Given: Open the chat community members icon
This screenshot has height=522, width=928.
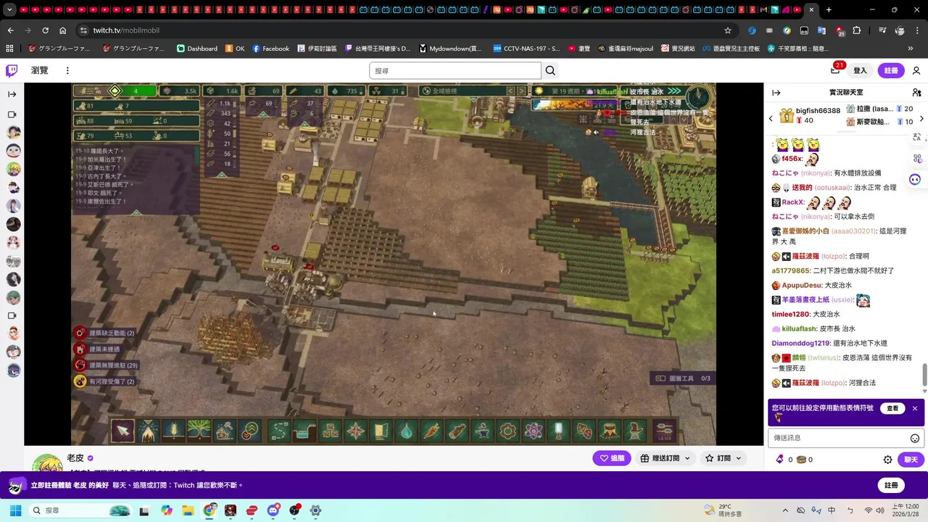Looking at the screenshot, I should coord(916,93).
